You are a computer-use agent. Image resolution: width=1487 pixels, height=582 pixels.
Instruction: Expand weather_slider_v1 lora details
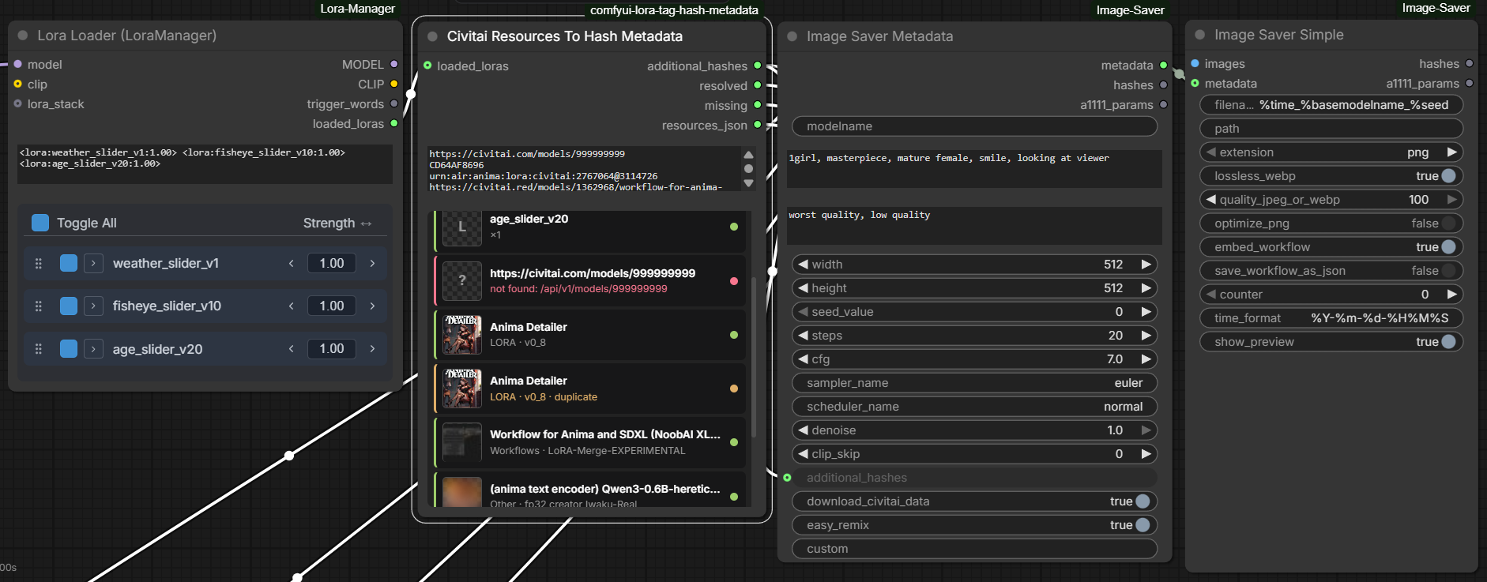tap(93, 263)
